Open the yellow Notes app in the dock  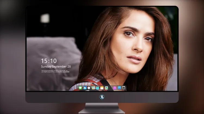[102, 88]
